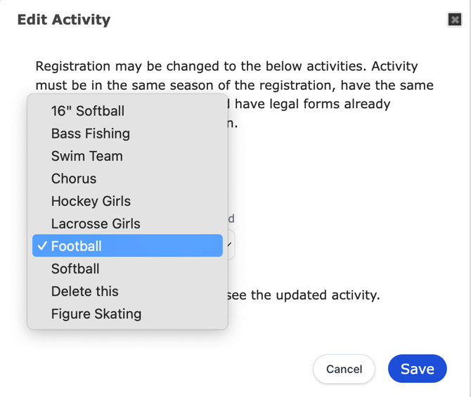The image size is (471, 397).
Task: Click the Cancel button
Action: click(344, 369)
